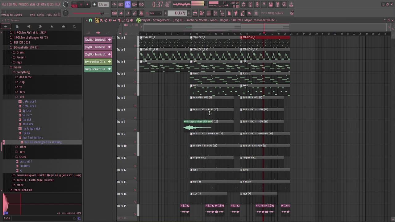
Task: Select the Paint brush tool in playlist
Action: pyautogui.click(x=102, y=20)
